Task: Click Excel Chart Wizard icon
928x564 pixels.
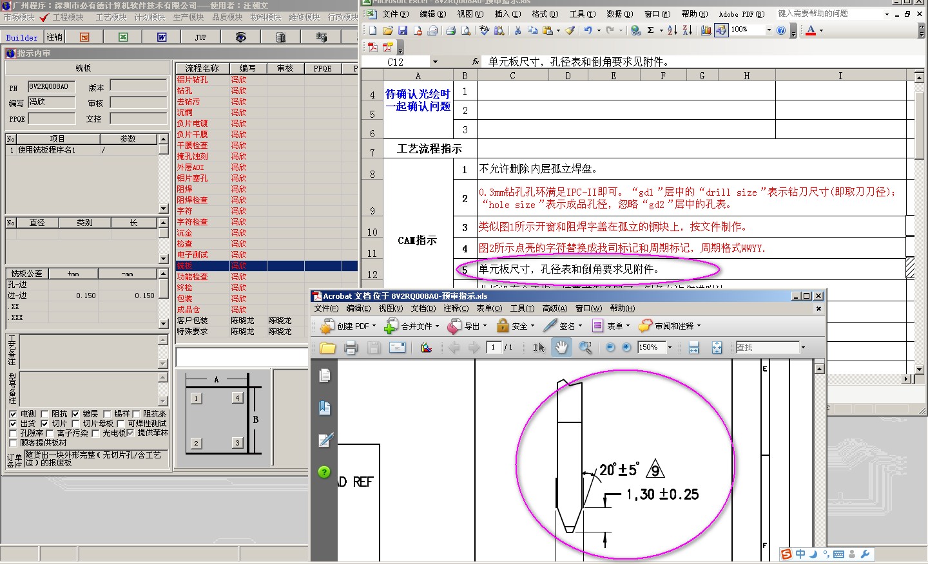Action: [x=706, y=30]
